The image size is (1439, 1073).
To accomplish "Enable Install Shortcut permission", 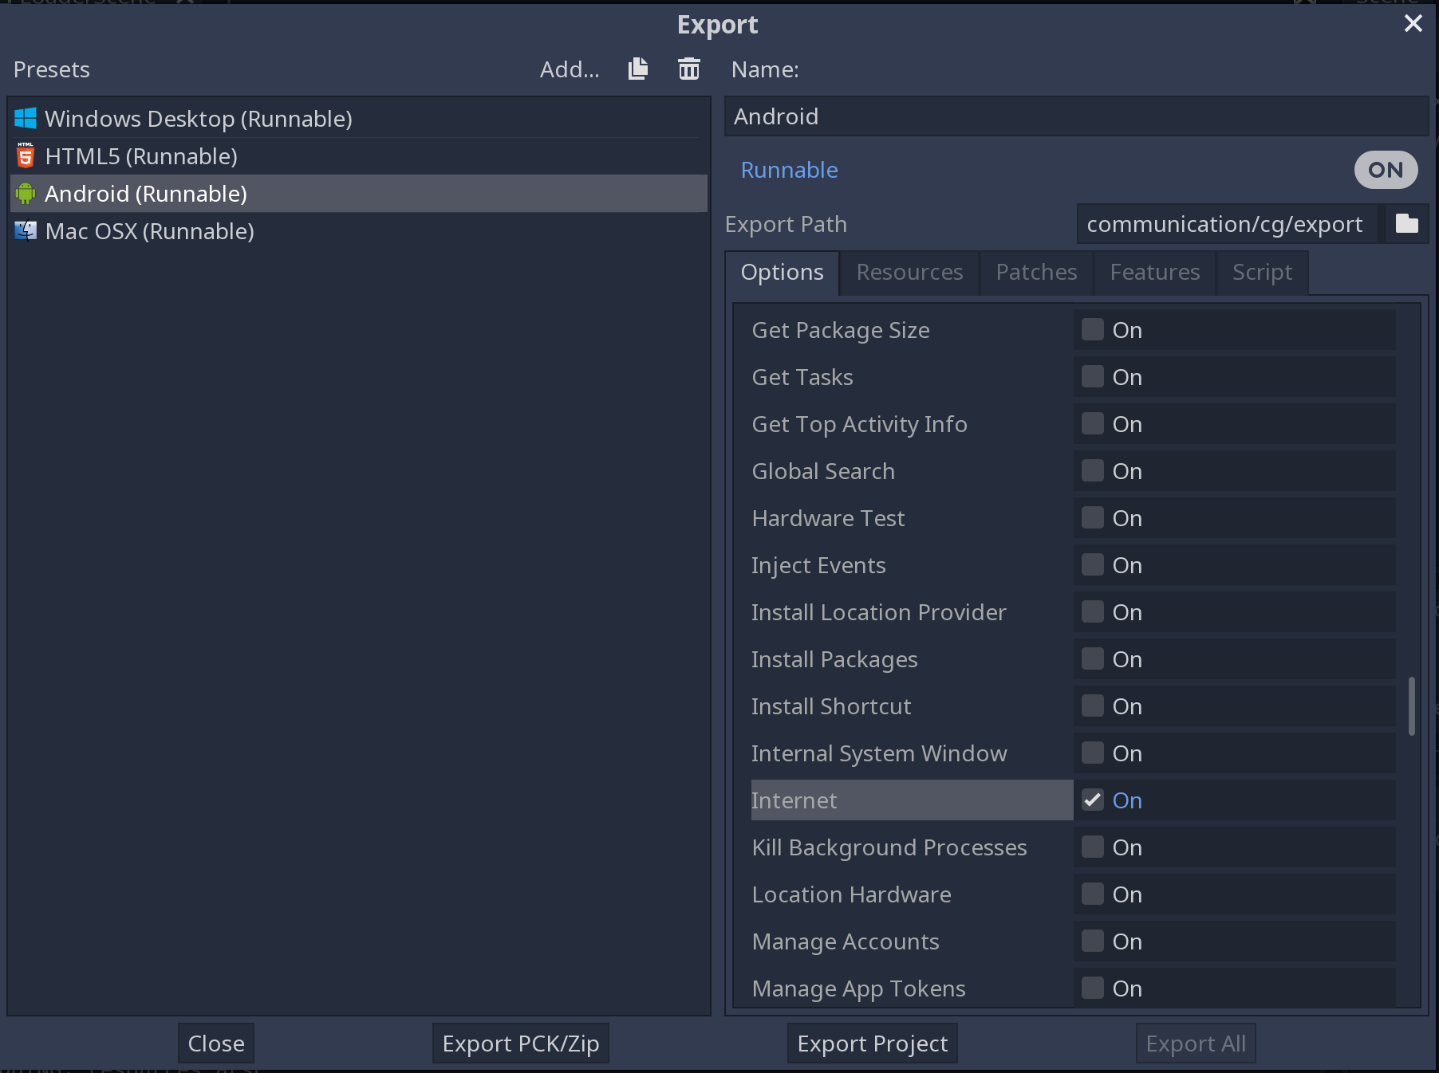I will point(1092,706).
